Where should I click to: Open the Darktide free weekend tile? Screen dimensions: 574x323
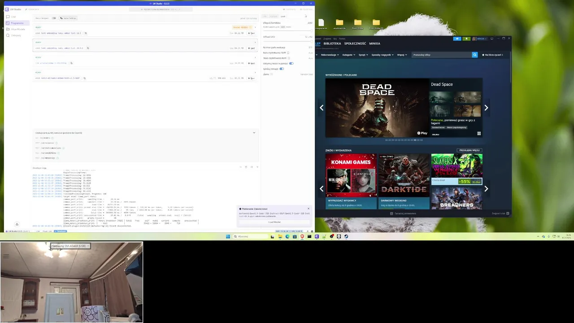pyautogui.click(x=404, y=181)
